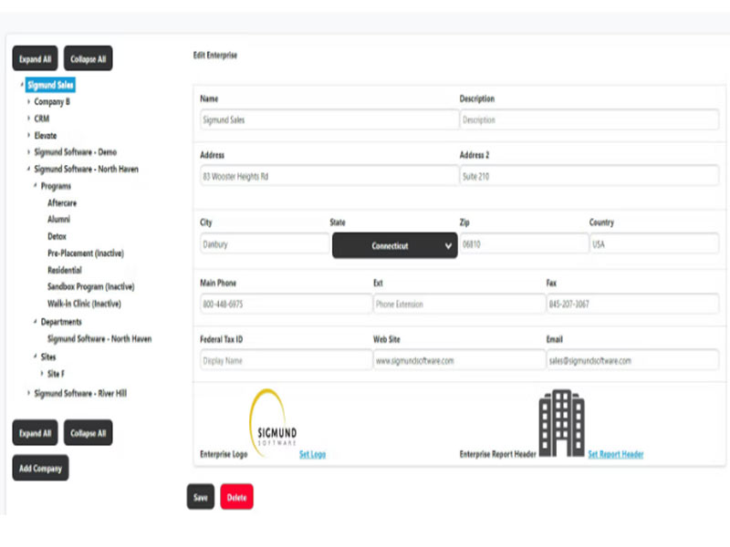Select North Haven under Departments
Screen dimensions: 730x547
99,338
